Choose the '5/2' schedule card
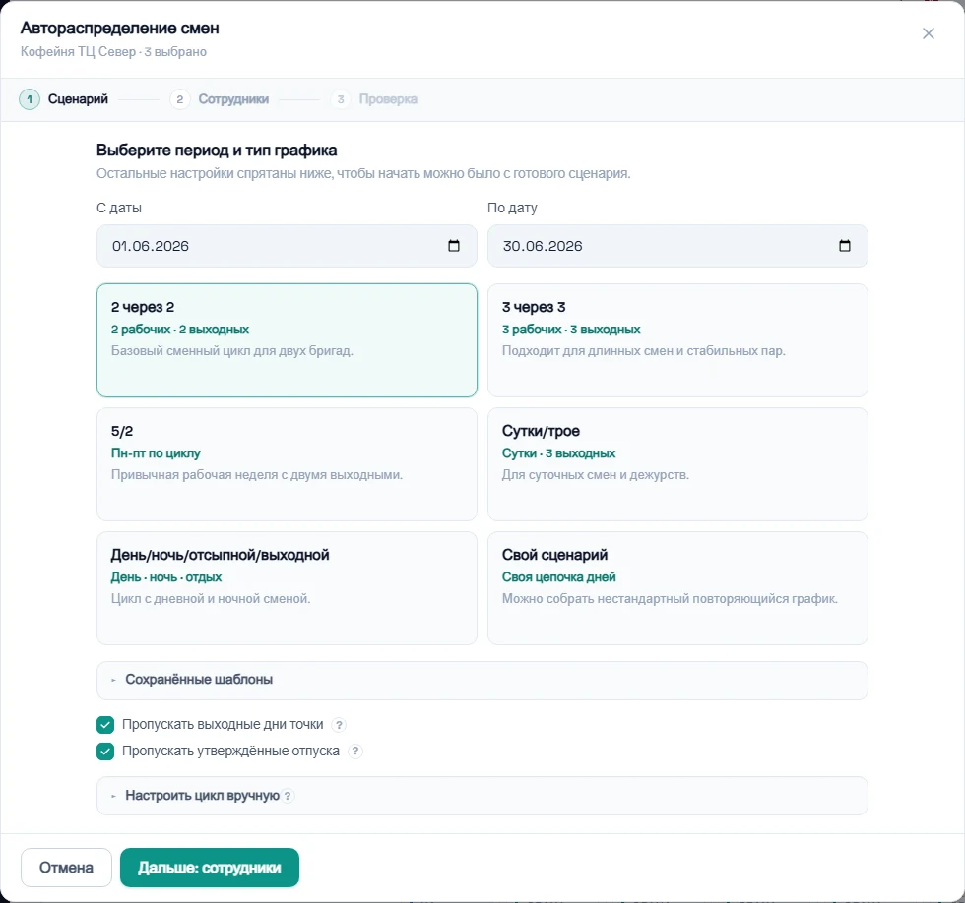Screen dimensions: 965x903 tap(287, 464)
